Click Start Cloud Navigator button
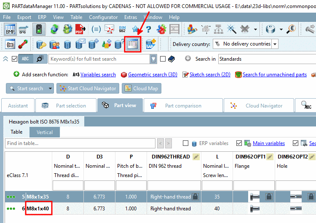The height and width of the screenshot is (223, 316). point(88,88)
